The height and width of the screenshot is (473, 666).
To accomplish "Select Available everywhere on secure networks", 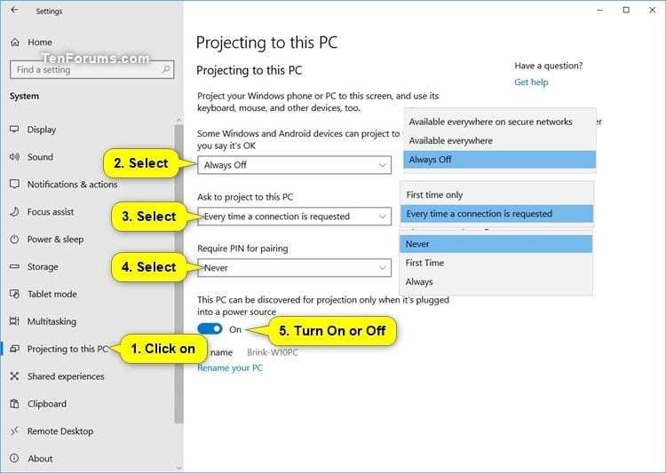I will (499, 122).
